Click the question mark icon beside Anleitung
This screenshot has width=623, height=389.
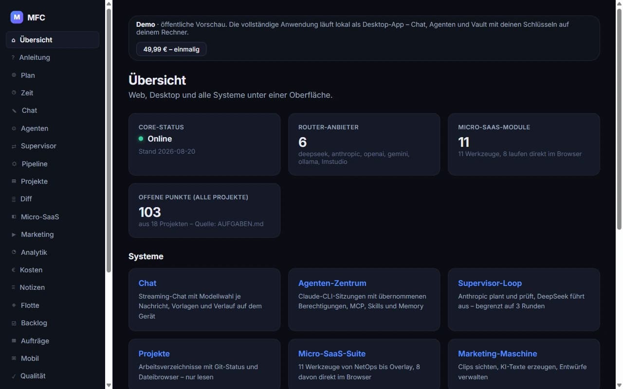click(x=13, y=57)
